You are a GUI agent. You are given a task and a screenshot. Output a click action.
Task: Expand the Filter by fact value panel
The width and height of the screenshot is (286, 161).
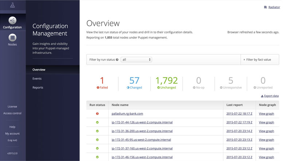(x=260, y=59)
